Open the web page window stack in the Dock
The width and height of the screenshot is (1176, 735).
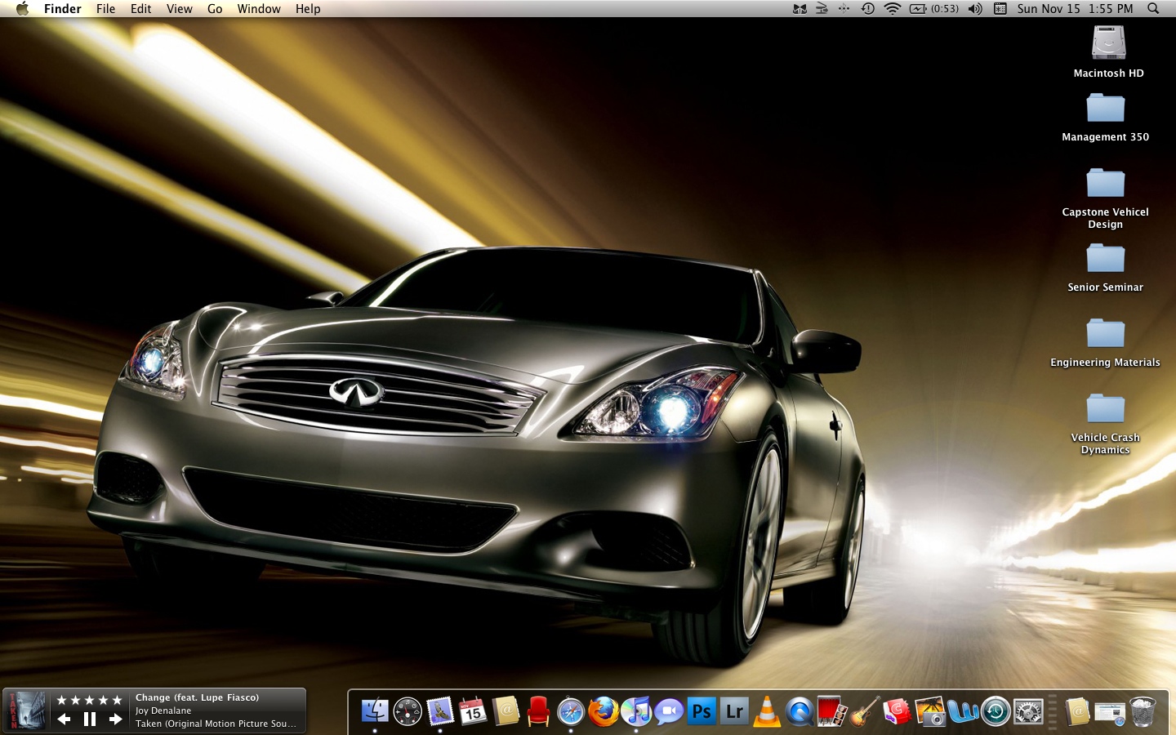1110,713
